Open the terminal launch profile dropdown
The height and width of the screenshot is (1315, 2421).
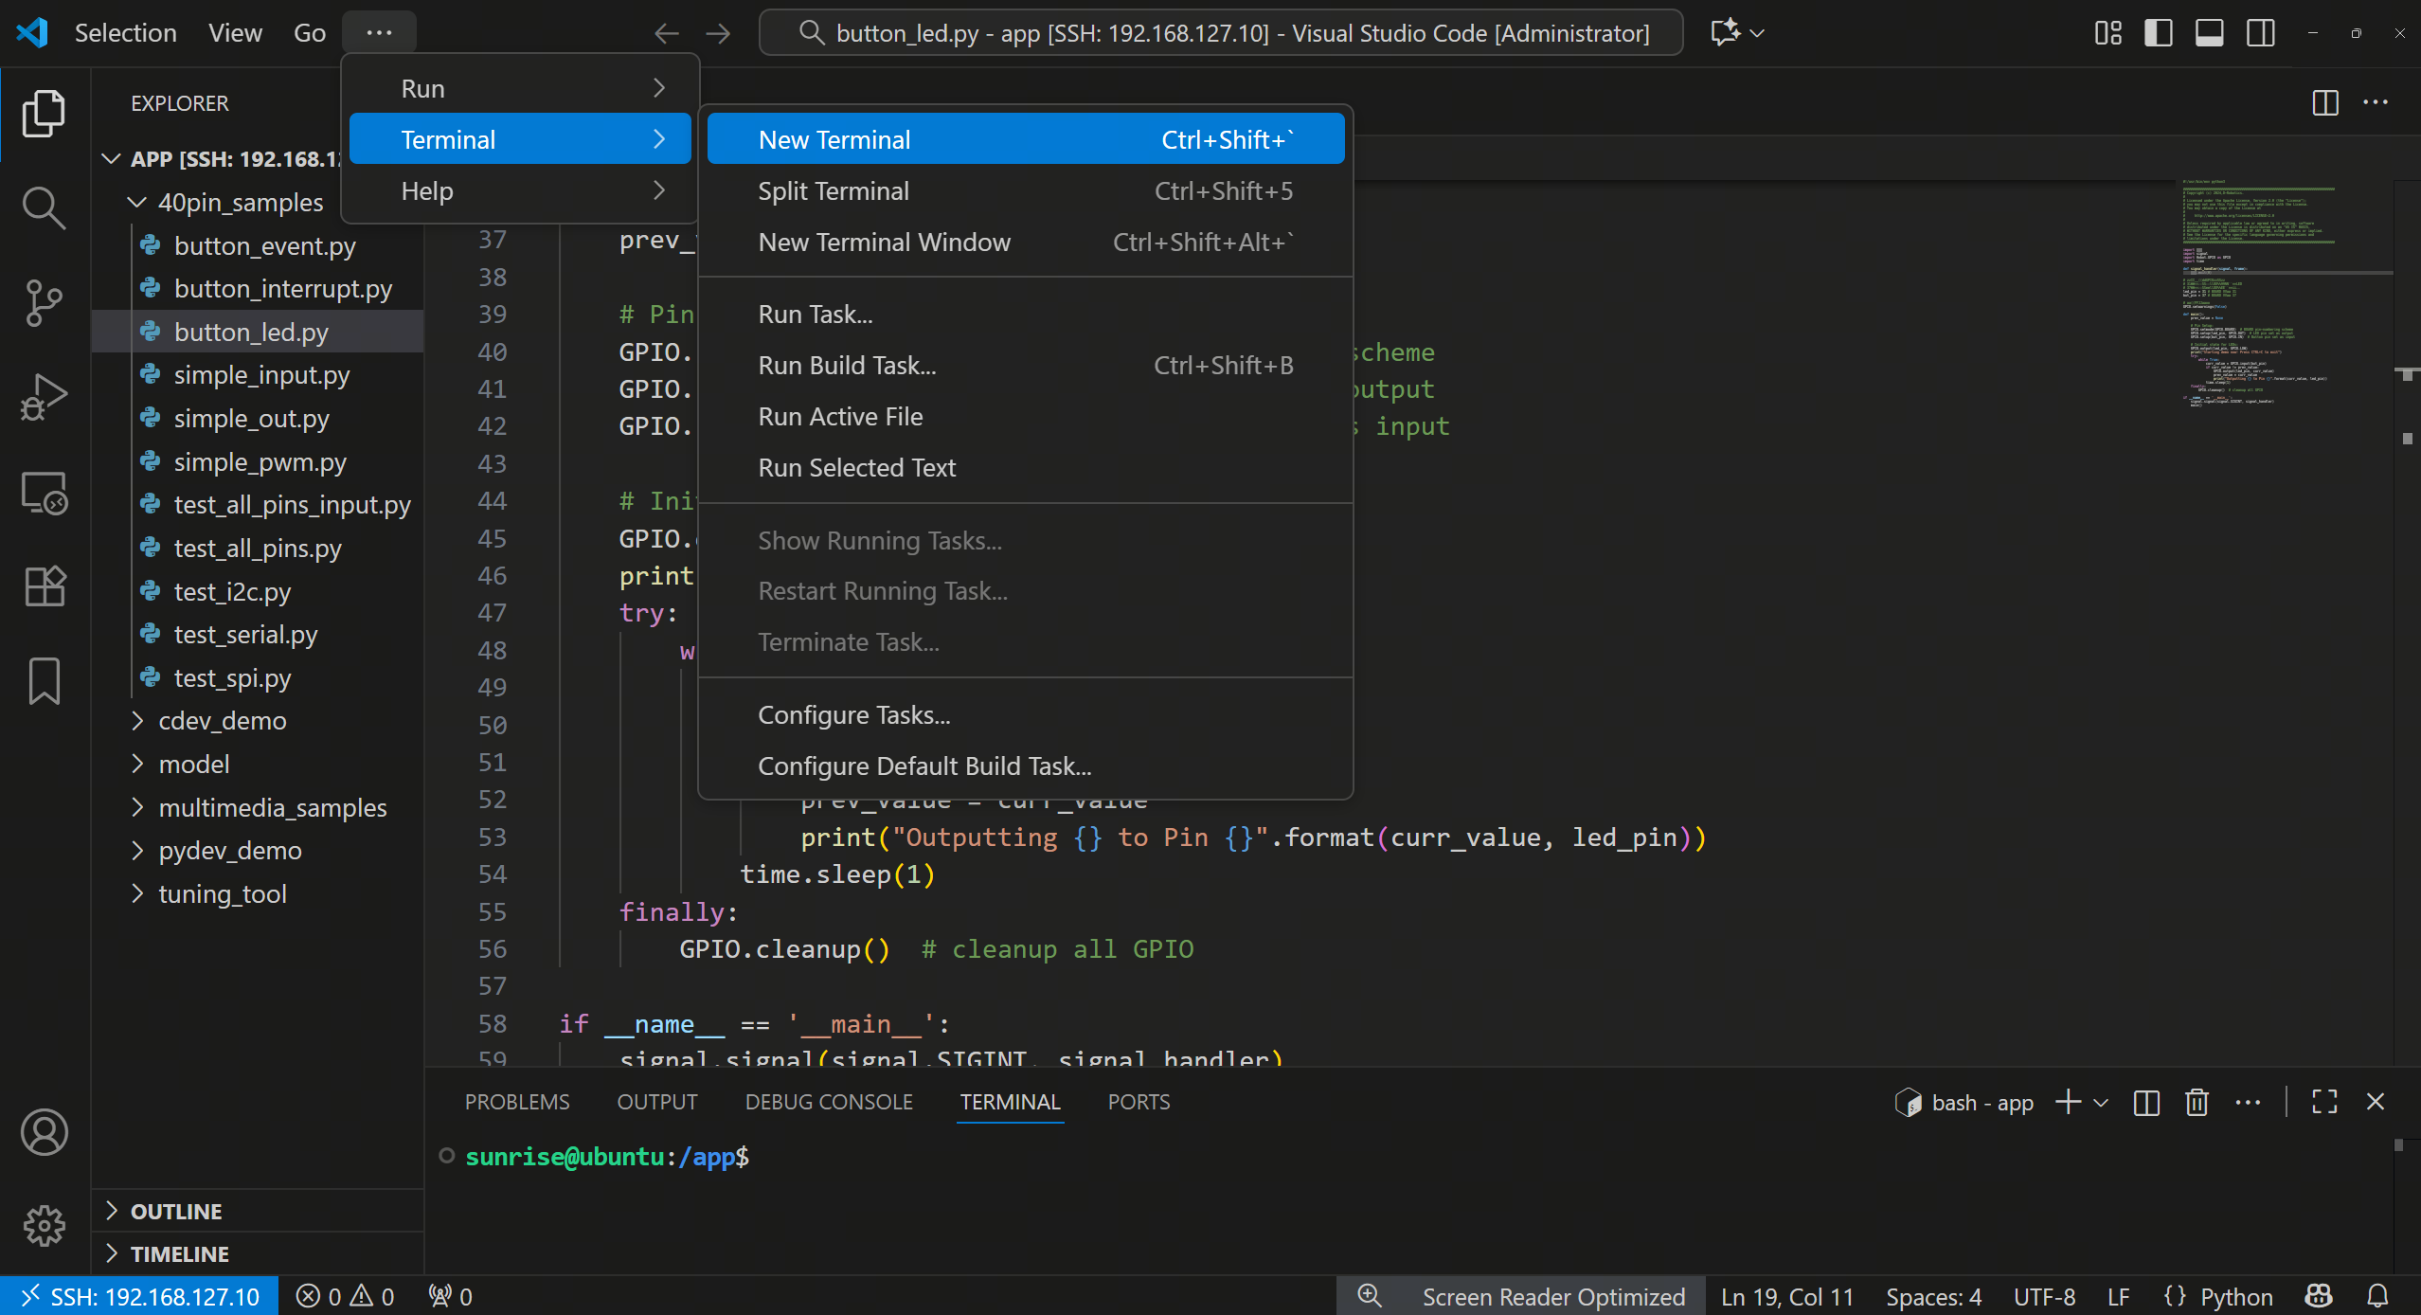tap(2101, 1102)
